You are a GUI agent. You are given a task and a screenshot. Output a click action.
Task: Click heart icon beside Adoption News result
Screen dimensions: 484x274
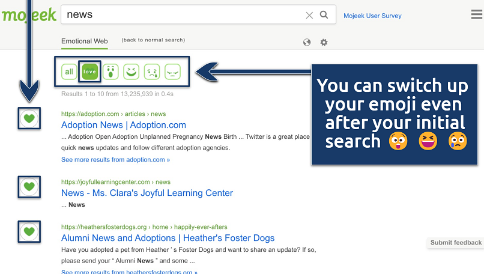pyautogui.click(x=29, y=118)
